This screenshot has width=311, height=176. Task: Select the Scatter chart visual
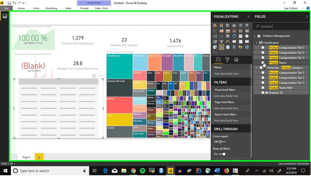pos(221,36)
